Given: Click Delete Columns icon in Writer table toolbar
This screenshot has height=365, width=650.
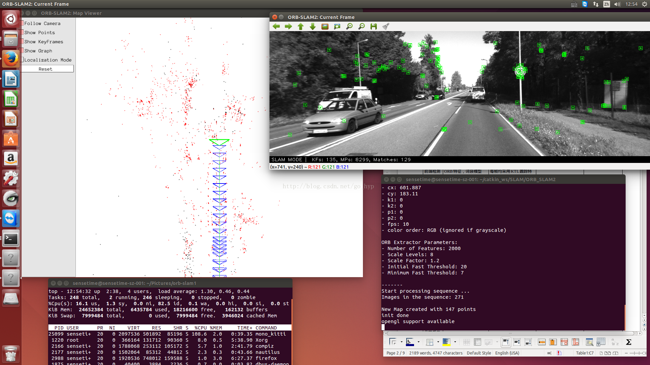Looking at the screenshot, I should (x=575, y=342).
